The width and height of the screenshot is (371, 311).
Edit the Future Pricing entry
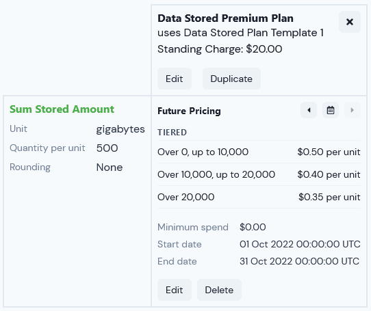pos(175,290)
